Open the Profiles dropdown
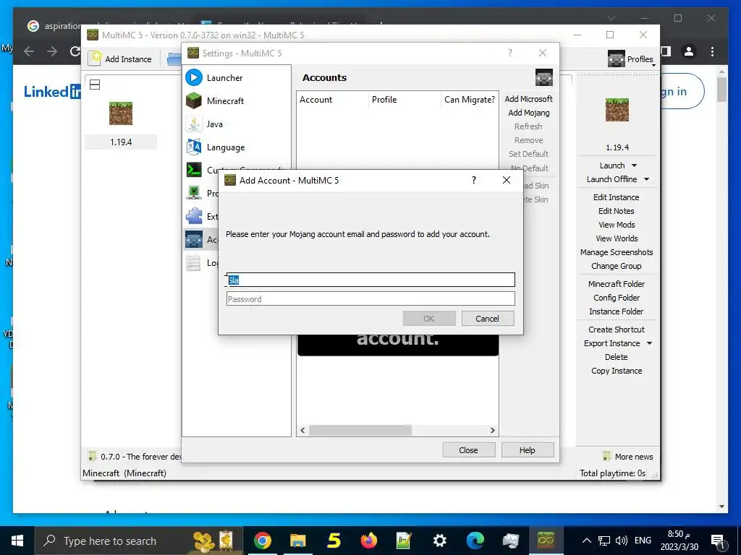Image resolution: width=741 pixels, height=555 pixels. click(x=631, y=59)
